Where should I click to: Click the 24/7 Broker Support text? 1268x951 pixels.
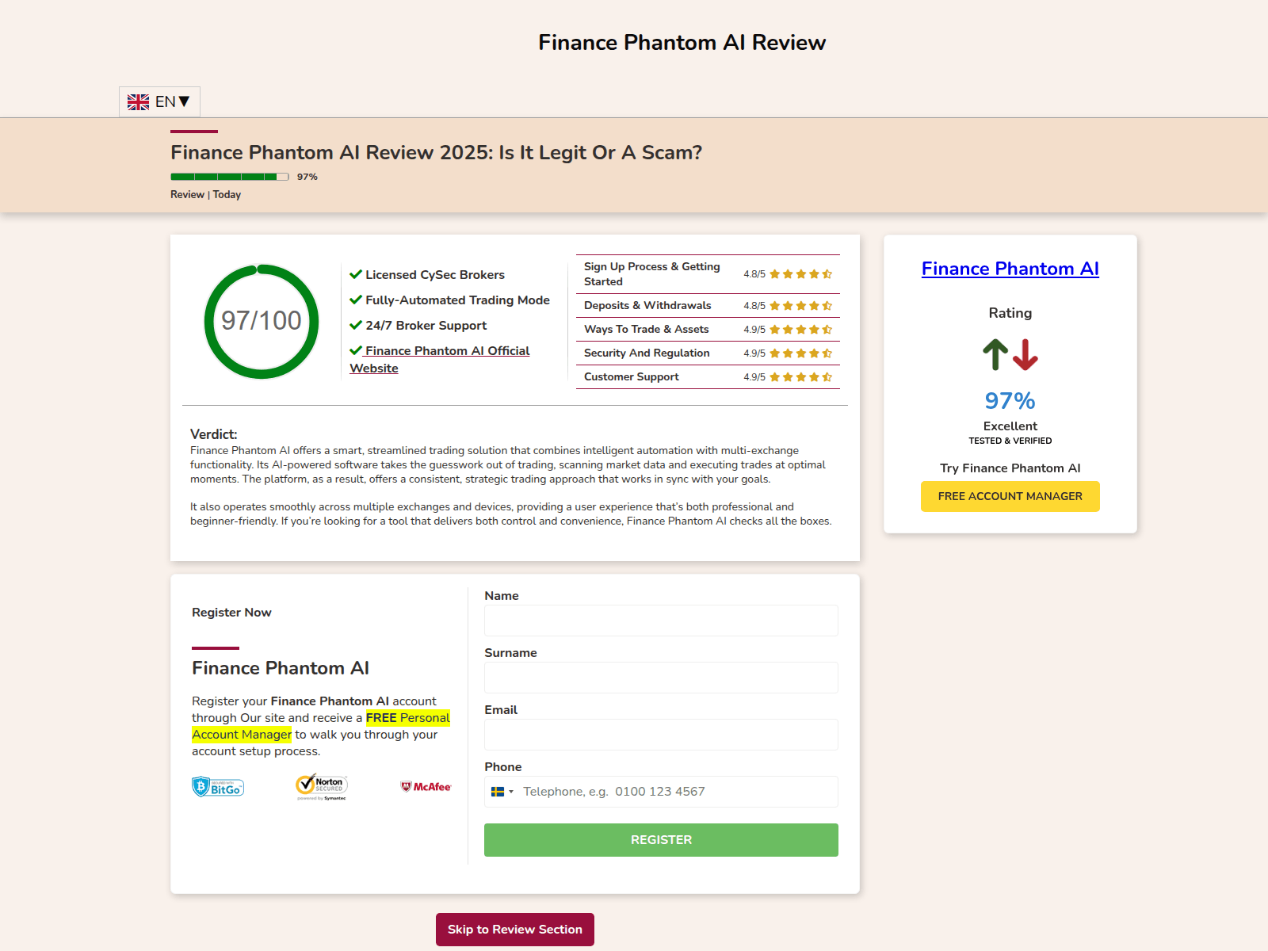coord(426,325)
